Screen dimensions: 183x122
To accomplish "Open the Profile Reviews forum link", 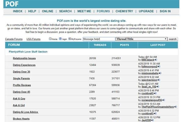I will (x=22, y=85).
